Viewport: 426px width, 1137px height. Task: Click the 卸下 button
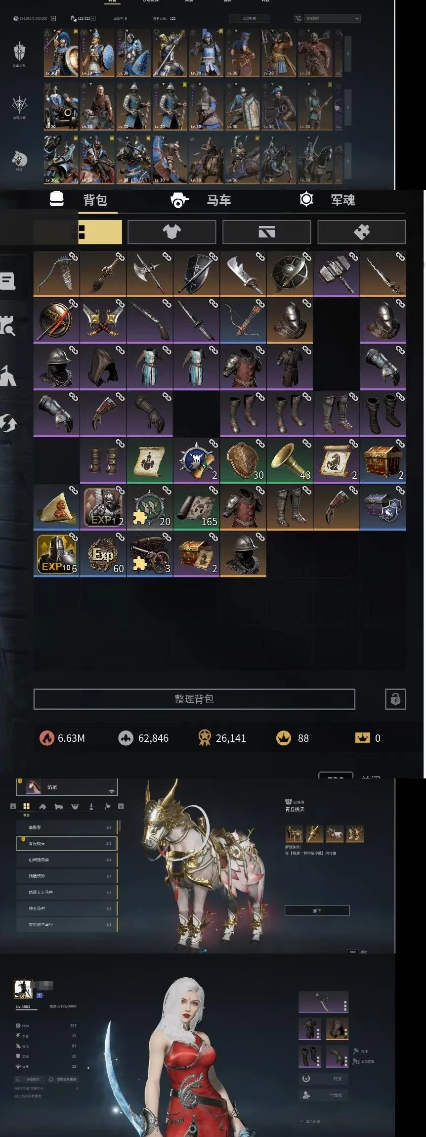317,910
